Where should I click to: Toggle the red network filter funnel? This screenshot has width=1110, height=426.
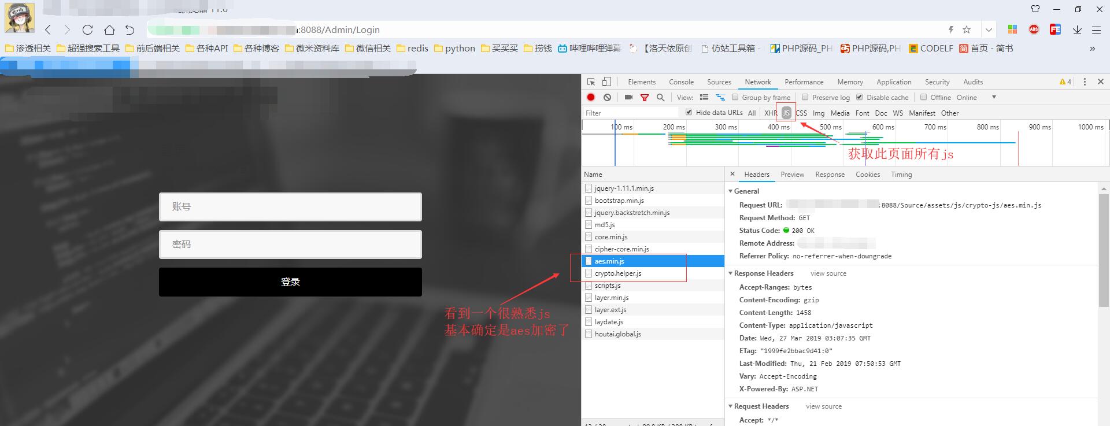(x=644, y=97)
